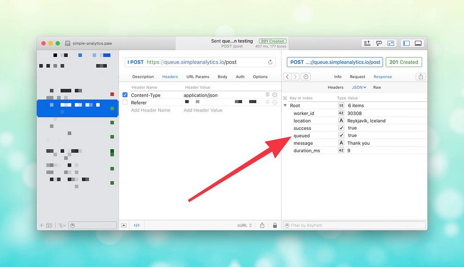
Task: Remove the Referer header with the minus icon
Action: 275,102
